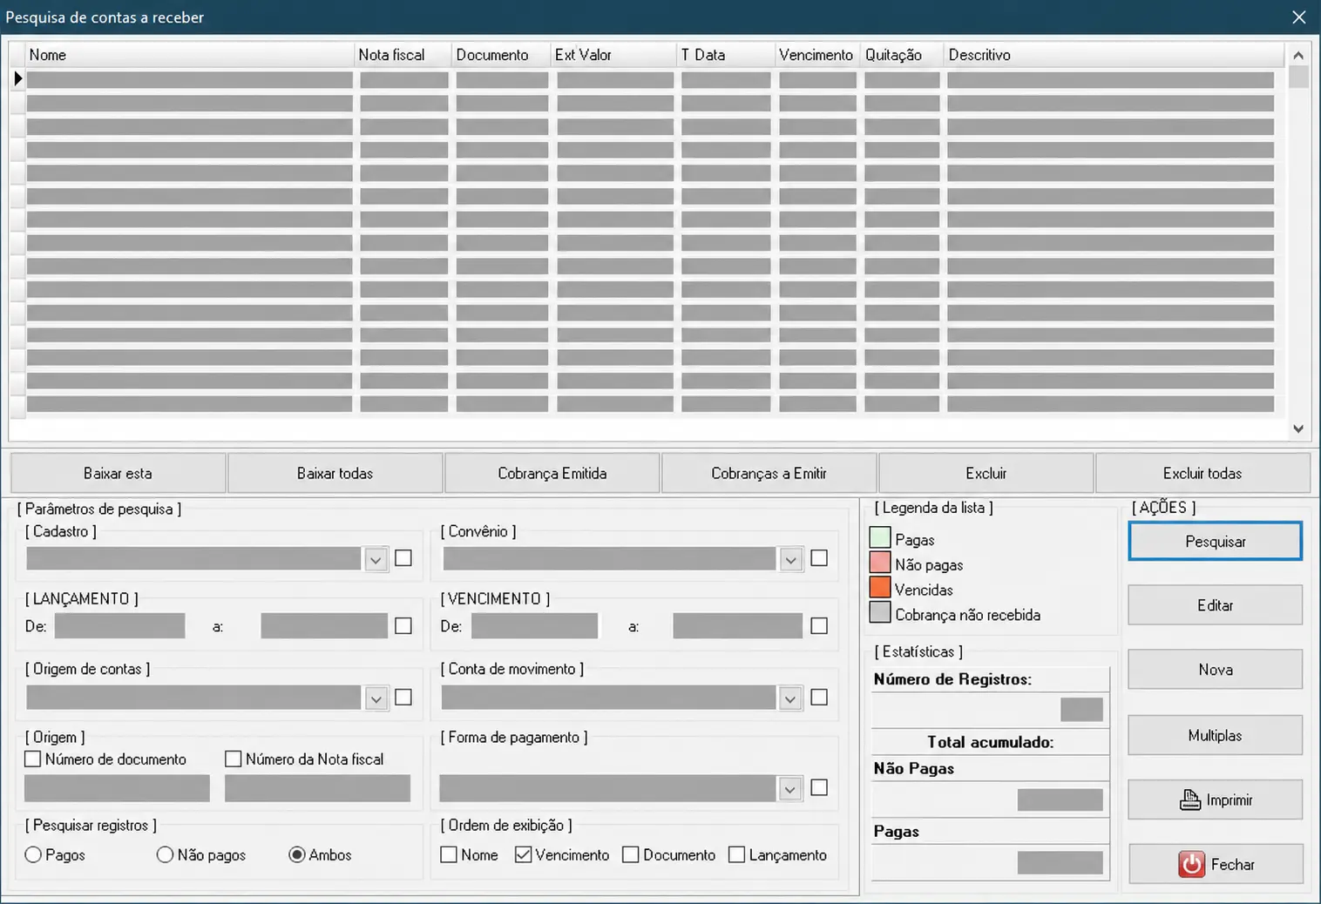Expand the Forma de pagamento dropdown

click(789, 789)
